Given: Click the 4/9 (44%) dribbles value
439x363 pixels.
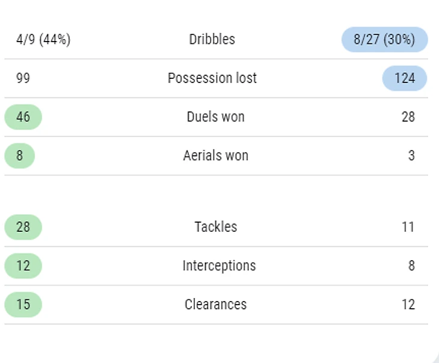Looking at the screenshot, I should pyautogui.click(x=43, y=40).
